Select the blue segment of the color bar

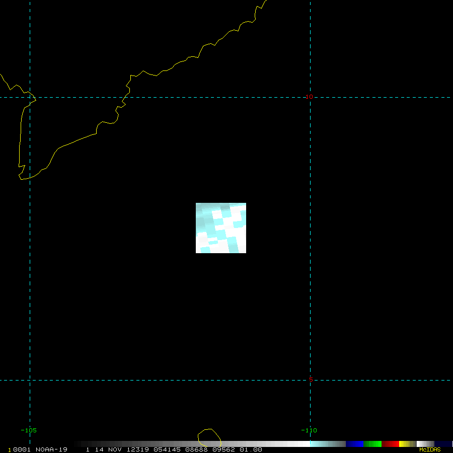[x=354, y=444]
